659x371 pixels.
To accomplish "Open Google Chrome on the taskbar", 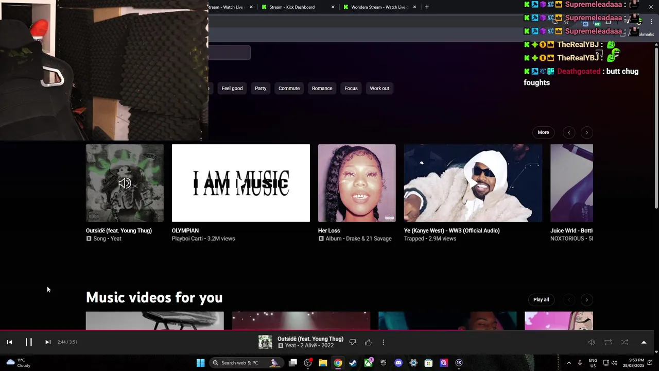I will point(338,363).
